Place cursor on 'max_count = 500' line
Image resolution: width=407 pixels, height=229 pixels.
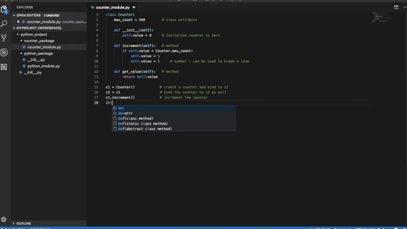(x=130, y=20)
